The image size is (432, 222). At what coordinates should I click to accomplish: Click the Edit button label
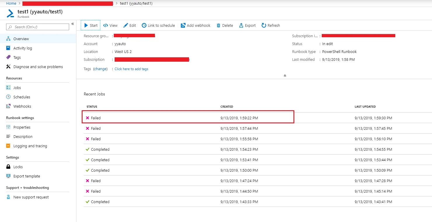click(133, 25)
